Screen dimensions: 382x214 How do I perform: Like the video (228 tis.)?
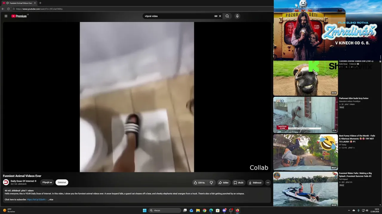pyautogui.click(x=199, y=182)
